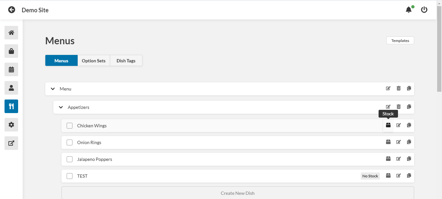Delete the Appetizers category
The width and height of the screenshot is (442, 199).
click(399, 107)
